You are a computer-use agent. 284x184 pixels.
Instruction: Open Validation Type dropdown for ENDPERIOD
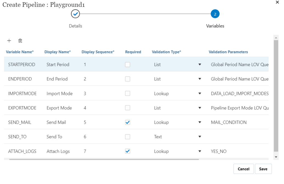[x=200, y=79]
